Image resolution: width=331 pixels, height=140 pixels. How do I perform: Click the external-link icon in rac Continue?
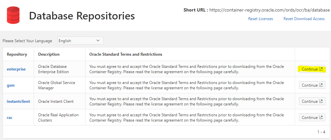[321, 118]
